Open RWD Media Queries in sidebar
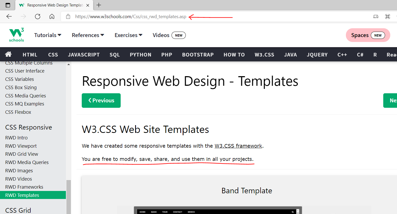397x214 pixels. coord(27,162)
